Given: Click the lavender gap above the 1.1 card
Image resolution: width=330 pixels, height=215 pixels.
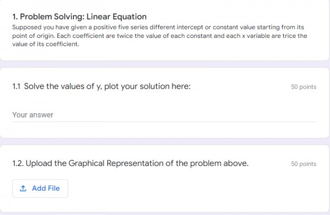Looking at the screenshot, I should (x=164, y=64).
